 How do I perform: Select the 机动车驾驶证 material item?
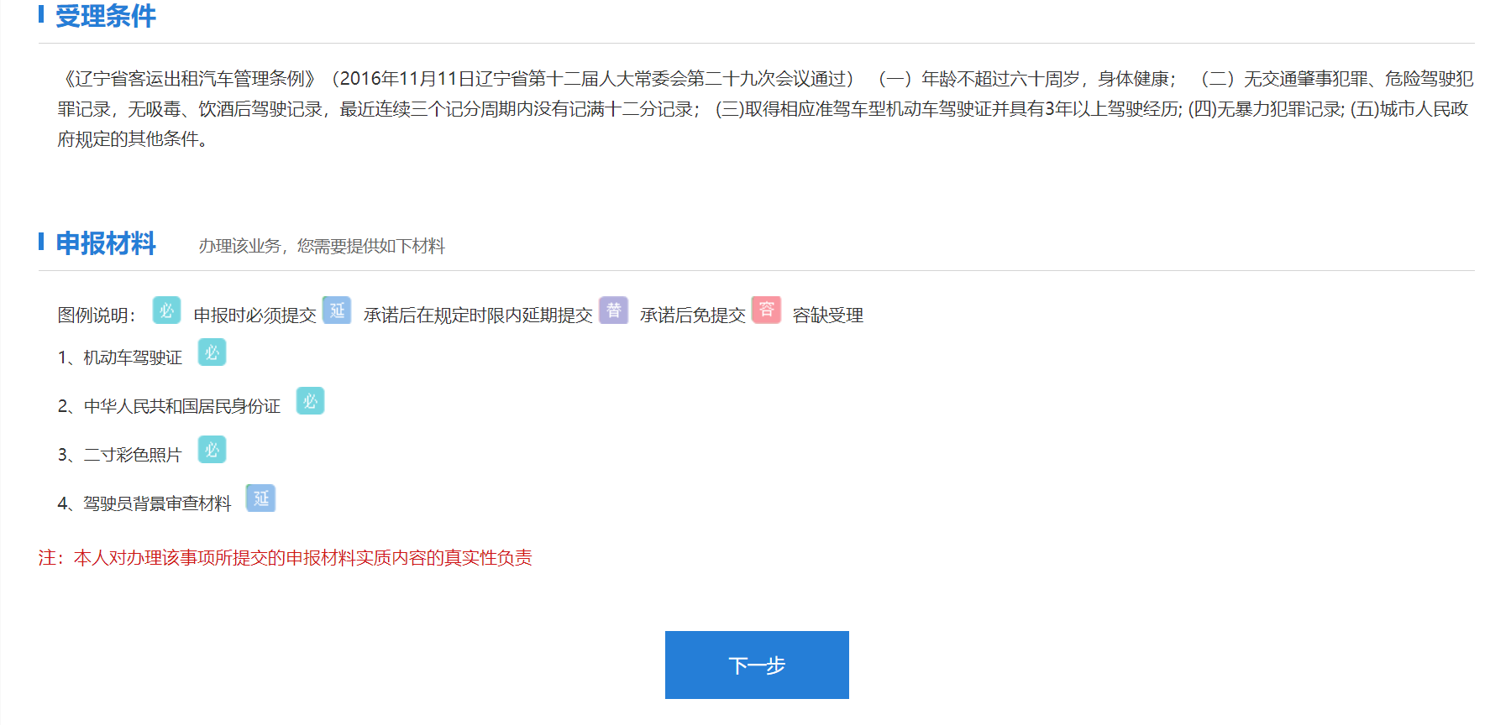132,358
